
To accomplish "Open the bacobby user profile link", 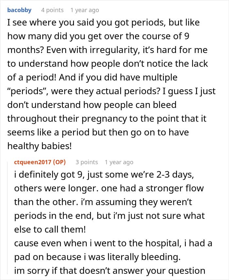I will (19, 10).
